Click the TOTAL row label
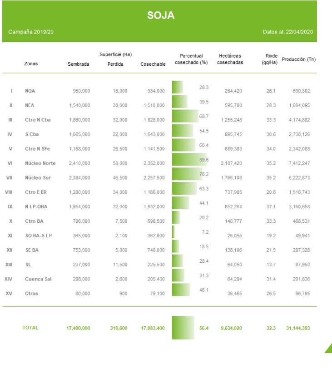This screenshot has height=383, width=332. [30, 328]
